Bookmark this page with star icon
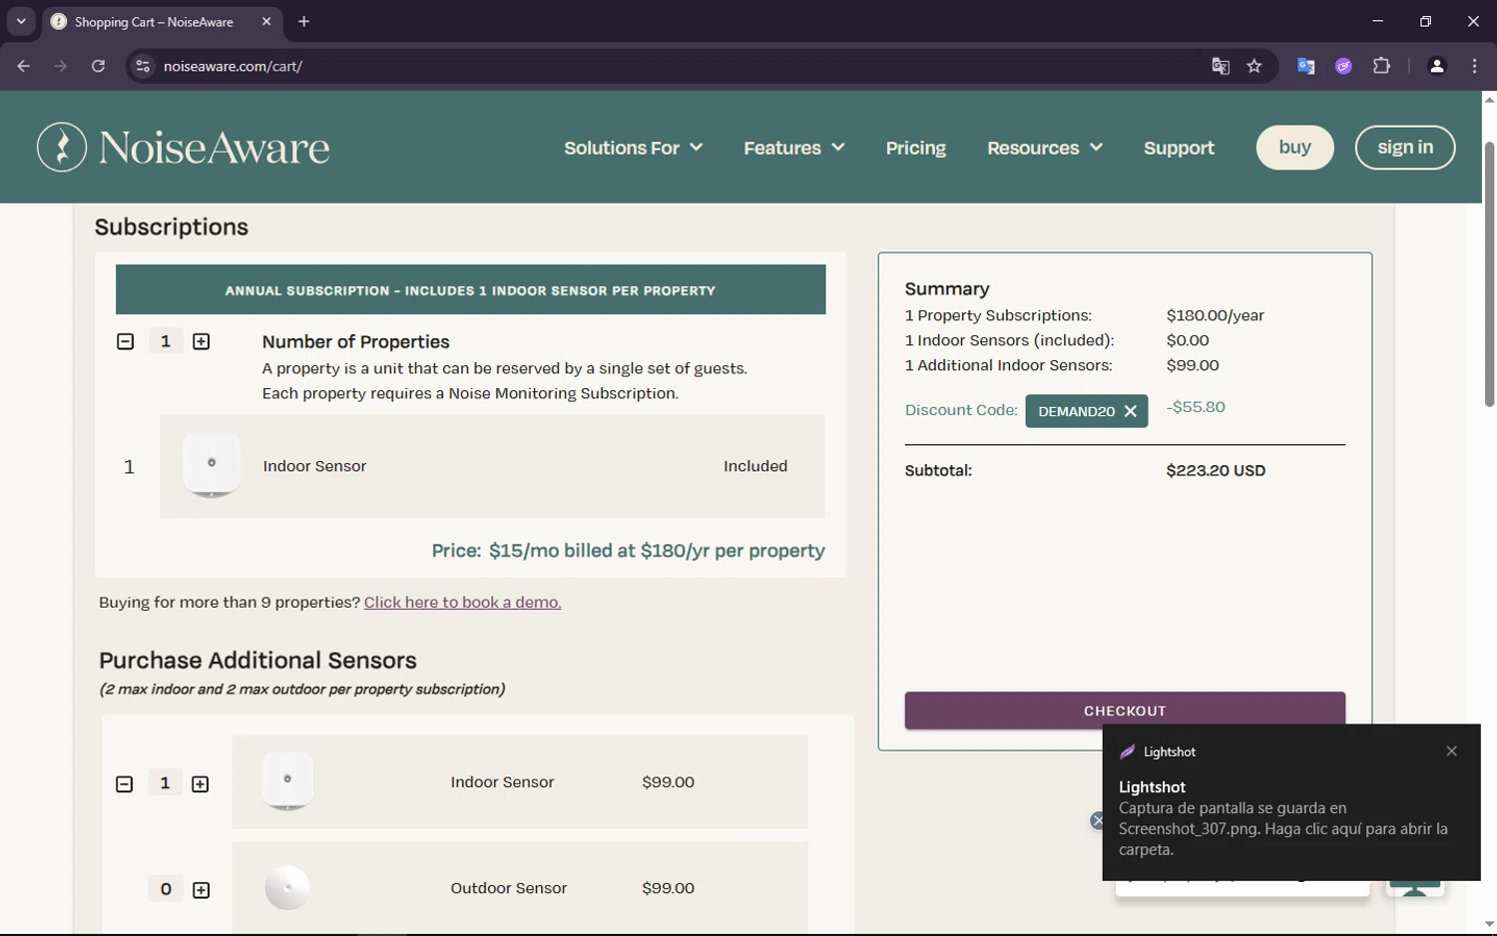1497x936 pixels. click(x=1254, y=66)
